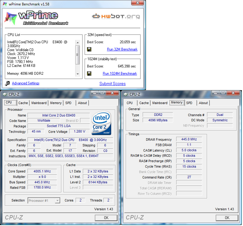The image size is (243, 226).
Task: Expand the Processor #1 selection dropdown
Action: click(57, 200)
